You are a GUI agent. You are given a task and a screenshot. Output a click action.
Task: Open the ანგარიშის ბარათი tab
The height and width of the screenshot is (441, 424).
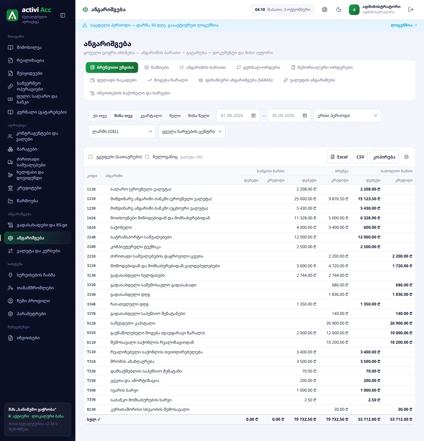coord(203,67)
